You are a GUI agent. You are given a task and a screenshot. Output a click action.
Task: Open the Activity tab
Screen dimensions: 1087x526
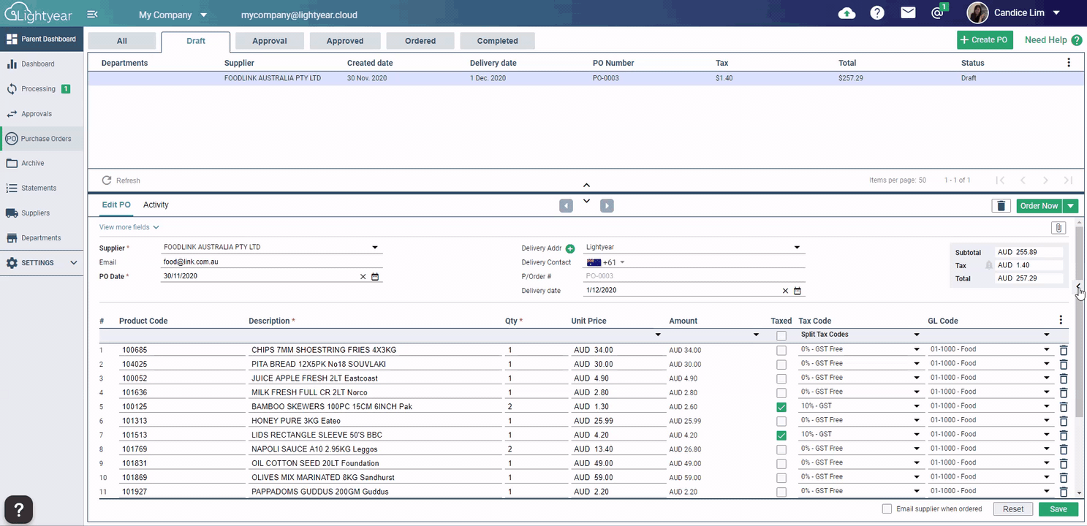click(156, 205)
